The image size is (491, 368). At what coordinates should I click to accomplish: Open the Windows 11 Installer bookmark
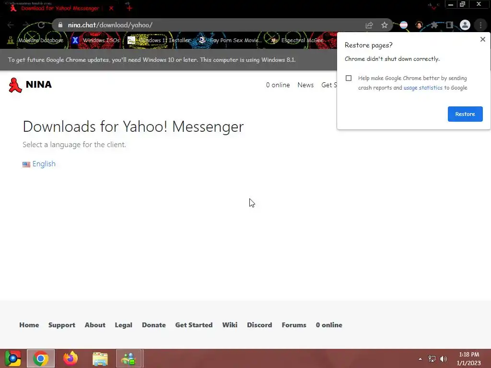159,40
